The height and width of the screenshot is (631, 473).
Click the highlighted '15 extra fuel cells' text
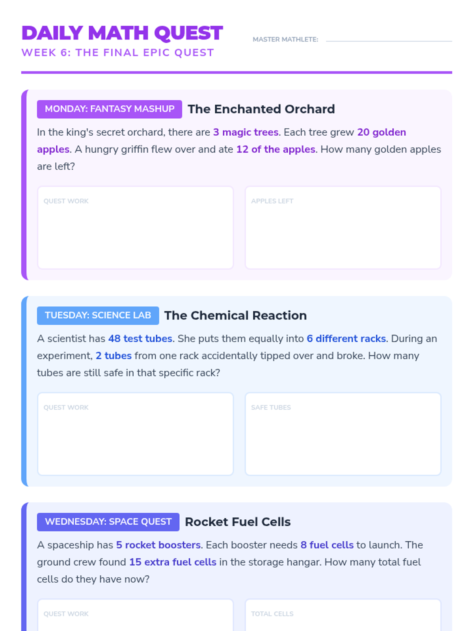tap(173, 562)
